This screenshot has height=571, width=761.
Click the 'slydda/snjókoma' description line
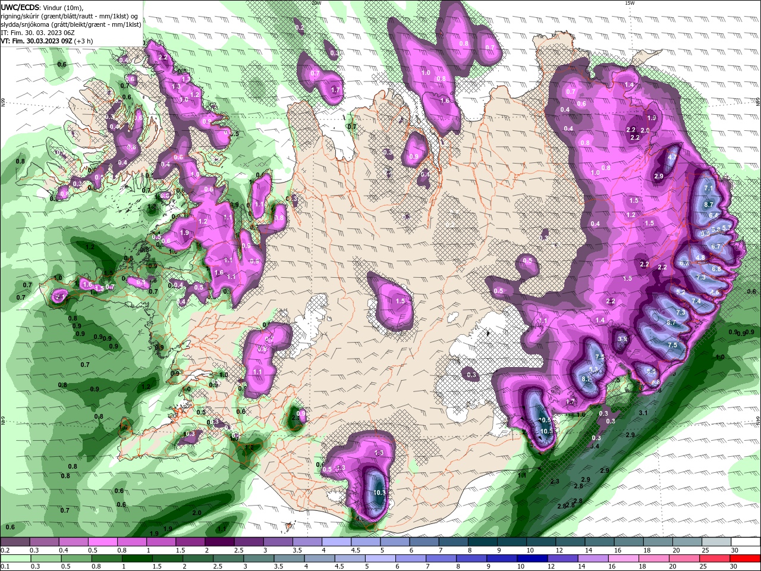click(x=71, y=24)
